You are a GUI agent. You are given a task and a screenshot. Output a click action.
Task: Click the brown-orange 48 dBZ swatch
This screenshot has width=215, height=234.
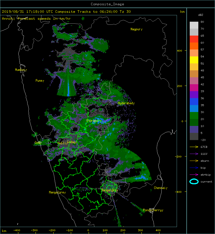pyautogui.click(x=194, y=74)
